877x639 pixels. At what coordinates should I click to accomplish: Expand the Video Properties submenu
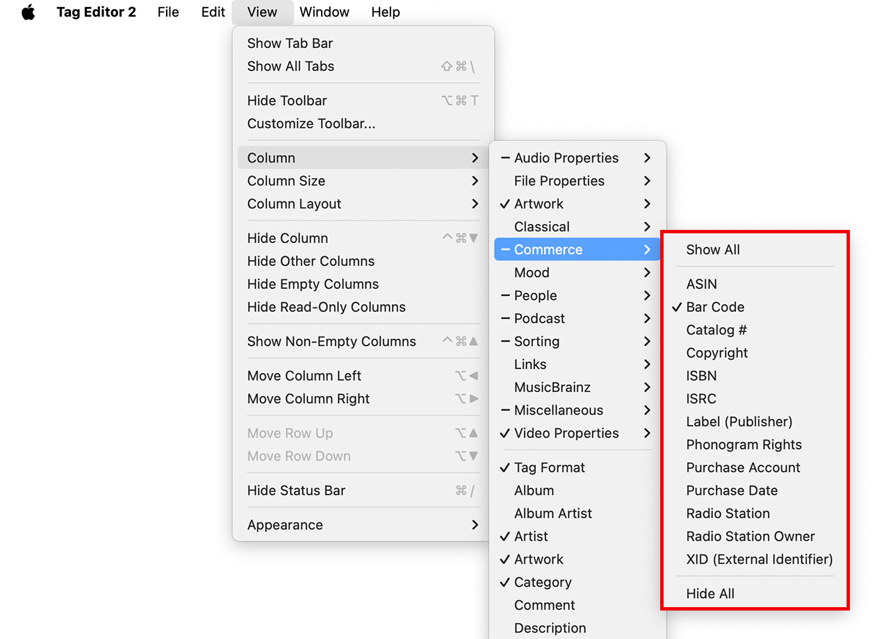(x=577, y=433)
